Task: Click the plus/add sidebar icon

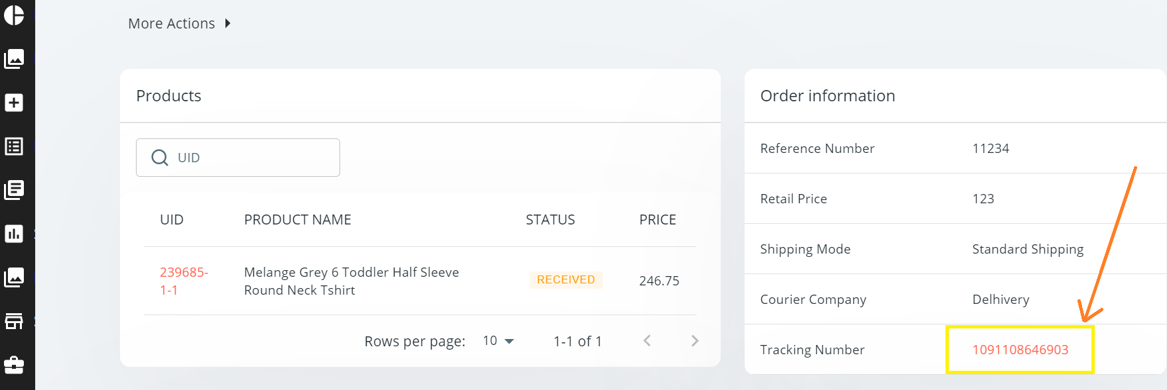Action: tap(14, 103)
